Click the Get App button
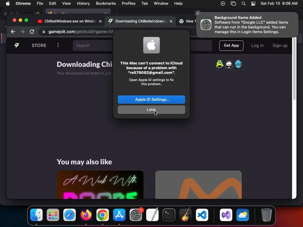 pyautogui.click(x=231, y=46)
